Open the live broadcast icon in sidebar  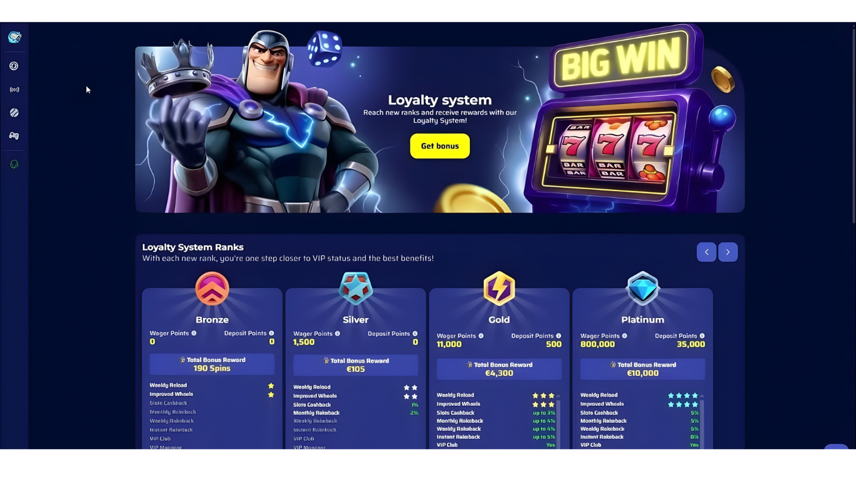[14, 90]
